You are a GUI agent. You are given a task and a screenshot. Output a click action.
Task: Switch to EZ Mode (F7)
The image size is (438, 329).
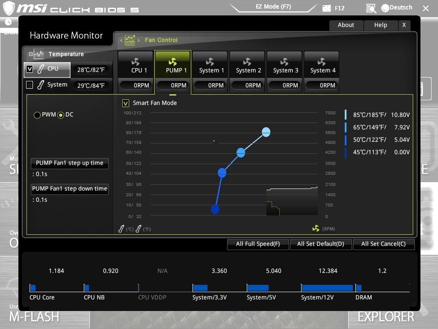click(273, 6)
